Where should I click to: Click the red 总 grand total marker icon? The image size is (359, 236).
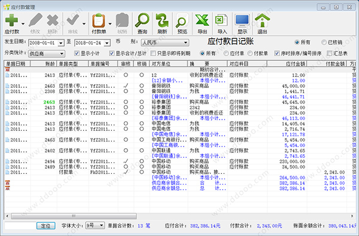[x=7, y=188]
